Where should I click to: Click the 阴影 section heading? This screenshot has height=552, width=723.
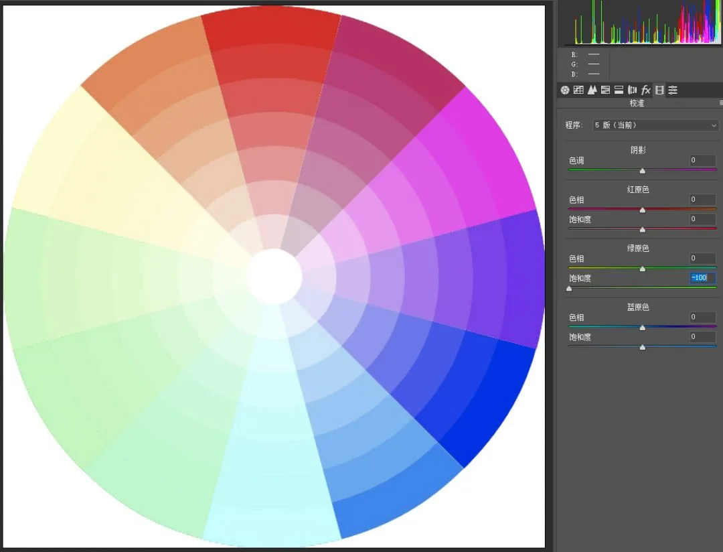[x=638, y=150]
